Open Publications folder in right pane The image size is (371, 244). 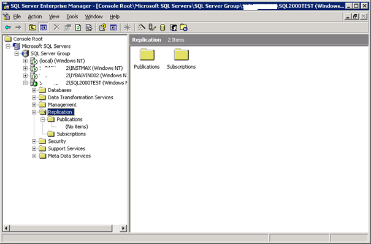(147, 59)
